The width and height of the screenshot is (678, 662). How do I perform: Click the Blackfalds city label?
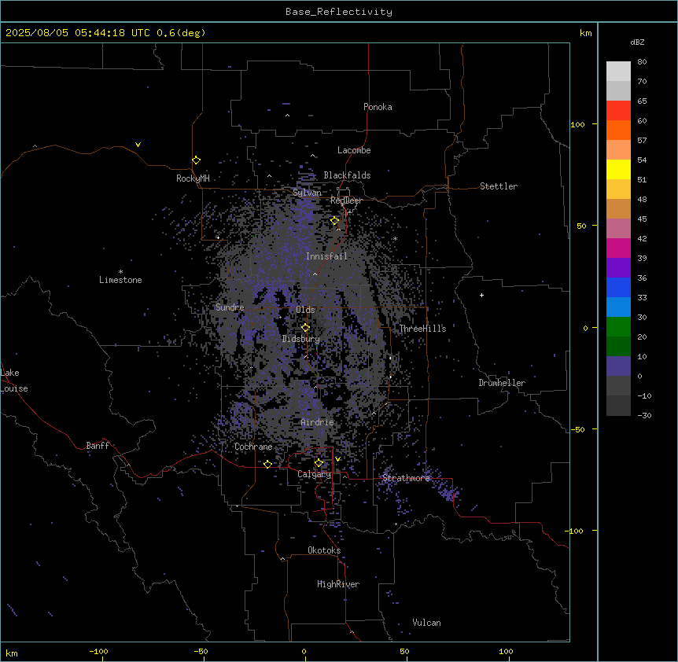347,175
